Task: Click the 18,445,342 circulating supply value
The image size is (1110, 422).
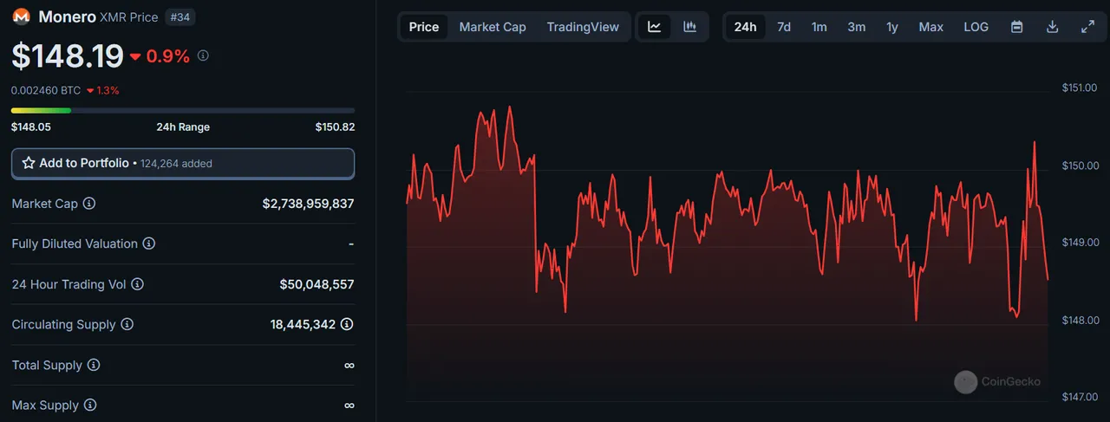Action: click(303, 325)
